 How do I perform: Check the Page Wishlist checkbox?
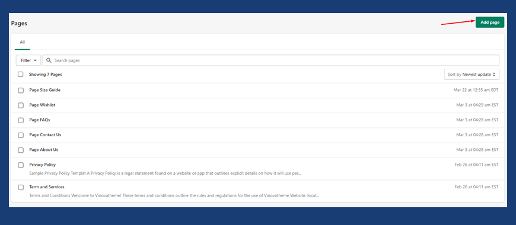pos(21,105)
